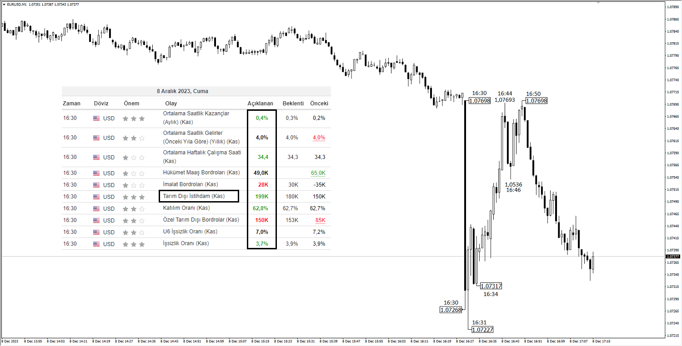The width and height of the screenshot is (682, 346).
Task: Click the US flag in the Ortalama Saatlik Gelirler row
Action: click(96, 138)
